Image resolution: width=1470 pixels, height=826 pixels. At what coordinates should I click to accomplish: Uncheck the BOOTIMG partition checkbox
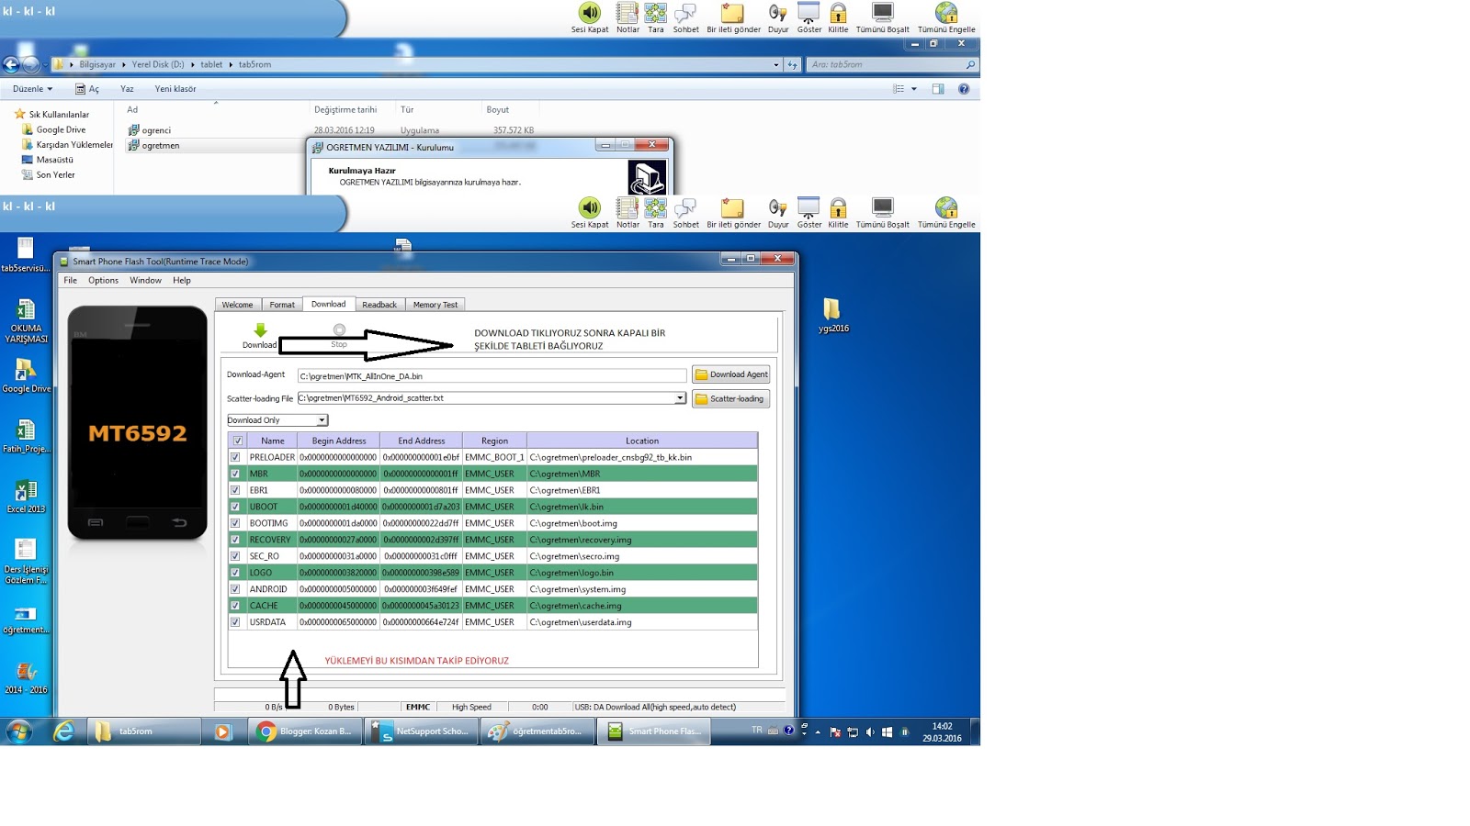pyautogui.click(x=235, y=523)
